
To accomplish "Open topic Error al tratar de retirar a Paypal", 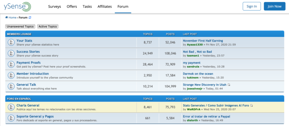I will [206, 117].
